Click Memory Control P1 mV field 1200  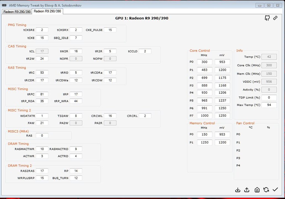[x=222, y=142]
